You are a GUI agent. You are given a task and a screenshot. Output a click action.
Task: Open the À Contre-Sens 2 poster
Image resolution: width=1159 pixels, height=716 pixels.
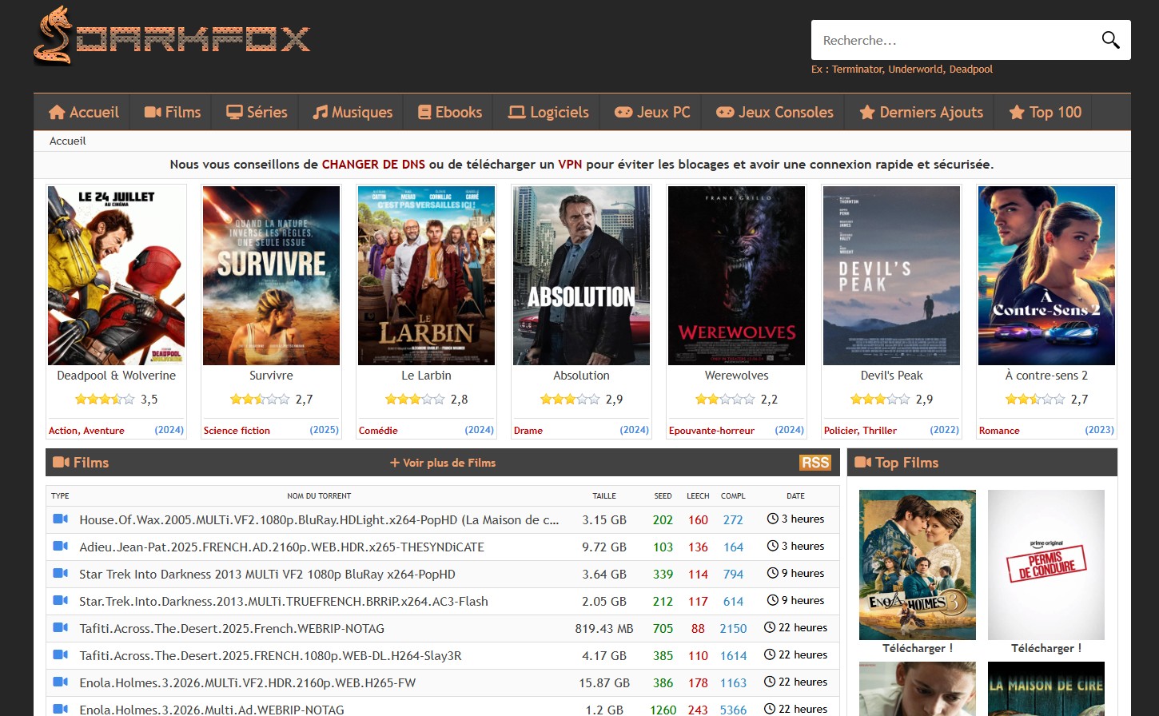[1046, 276]
